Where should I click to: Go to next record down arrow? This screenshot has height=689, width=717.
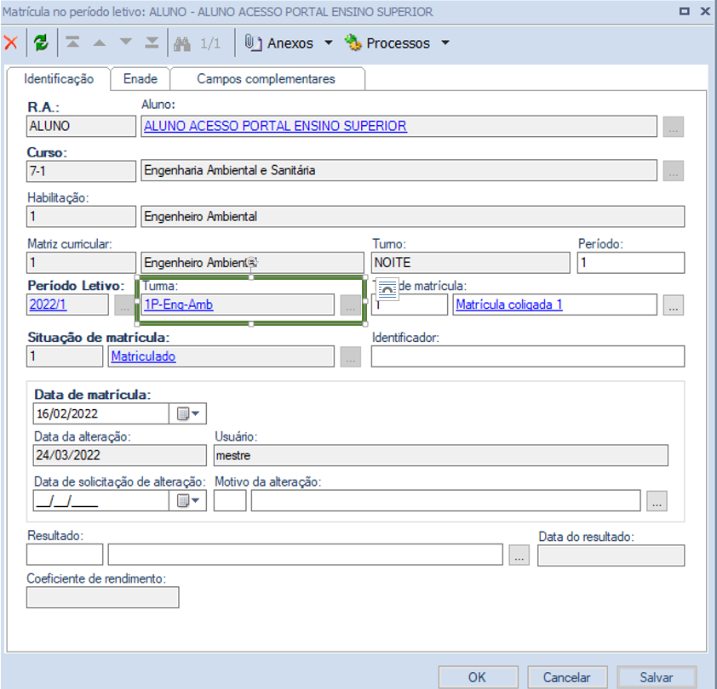(x=125, y=43)
